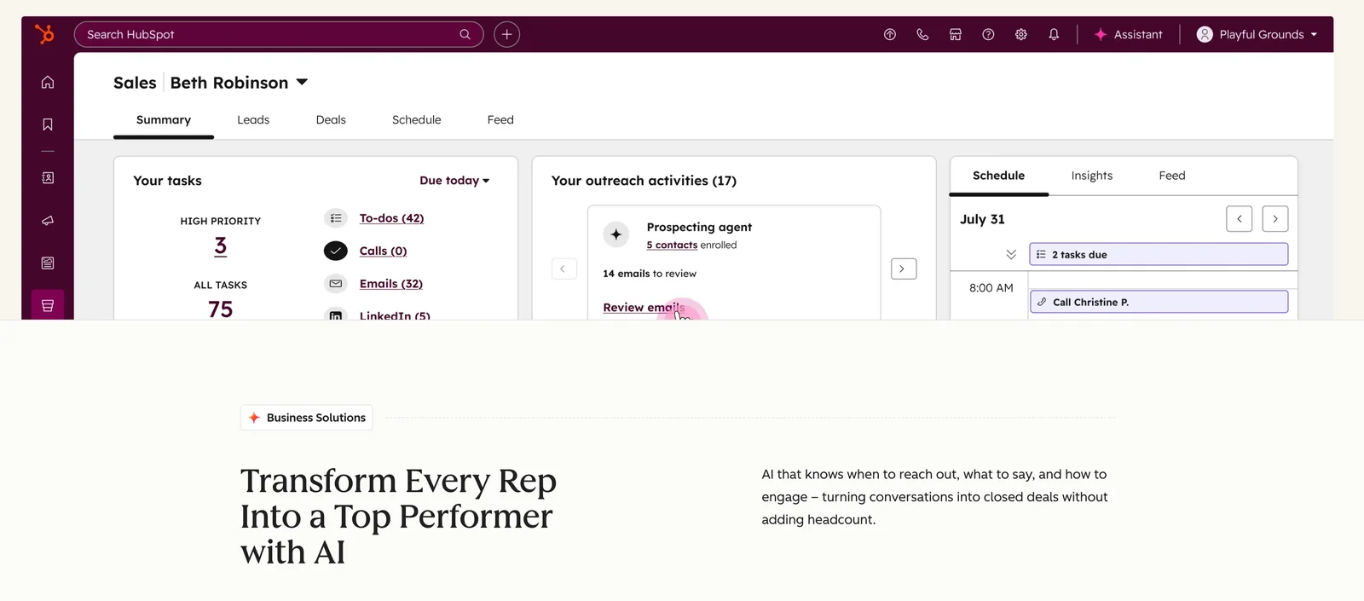The width and height of the screenshot is (1364, 601).
Task: Open the Playful Grounds account menu
Action: [x=1257, y=35]
